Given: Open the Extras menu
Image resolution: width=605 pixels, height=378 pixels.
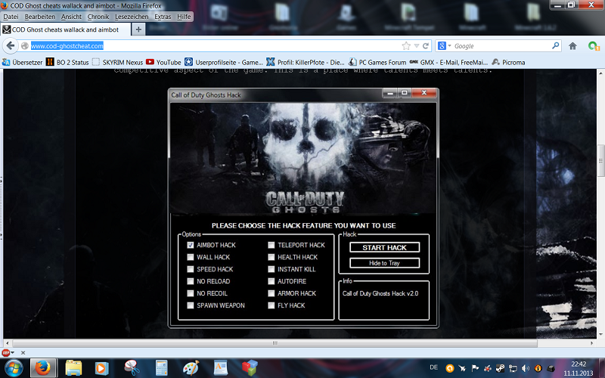Looking at the screenshot, I should pyautogui.click(x=163, y=17).
